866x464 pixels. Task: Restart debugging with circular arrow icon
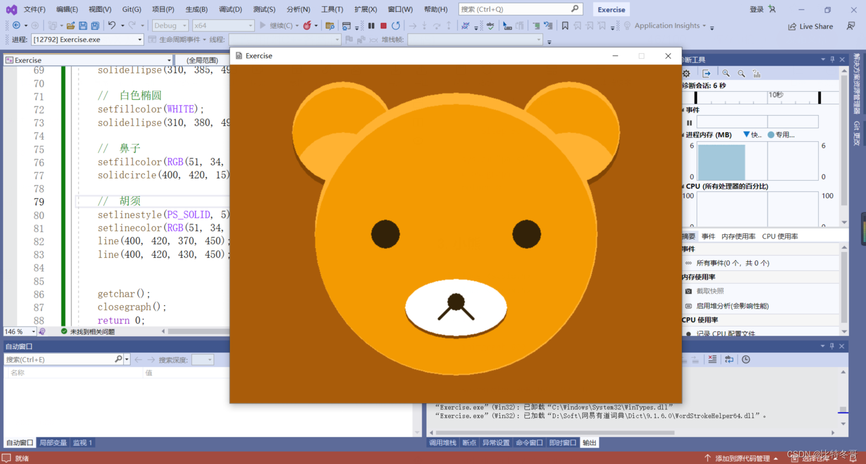(x=396, y=25)
